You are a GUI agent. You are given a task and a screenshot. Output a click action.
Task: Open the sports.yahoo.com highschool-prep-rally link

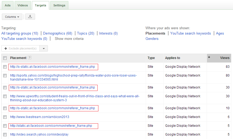(73, 77)
